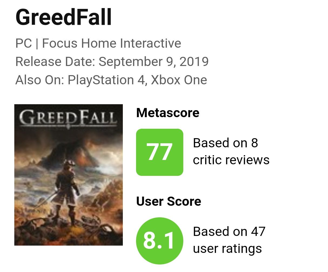Click the green 8.1 user score circle
The image size is (328, 272).
tap(160, 240)
